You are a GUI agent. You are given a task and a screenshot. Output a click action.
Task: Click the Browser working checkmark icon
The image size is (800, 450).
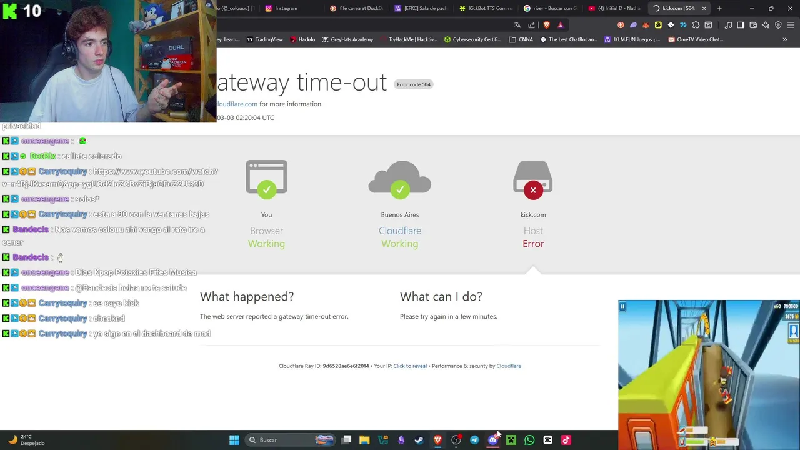266,189
